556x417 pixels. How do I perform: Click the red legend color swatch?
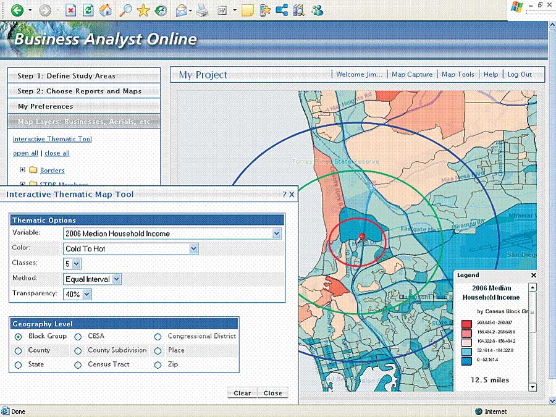(466, 323)
